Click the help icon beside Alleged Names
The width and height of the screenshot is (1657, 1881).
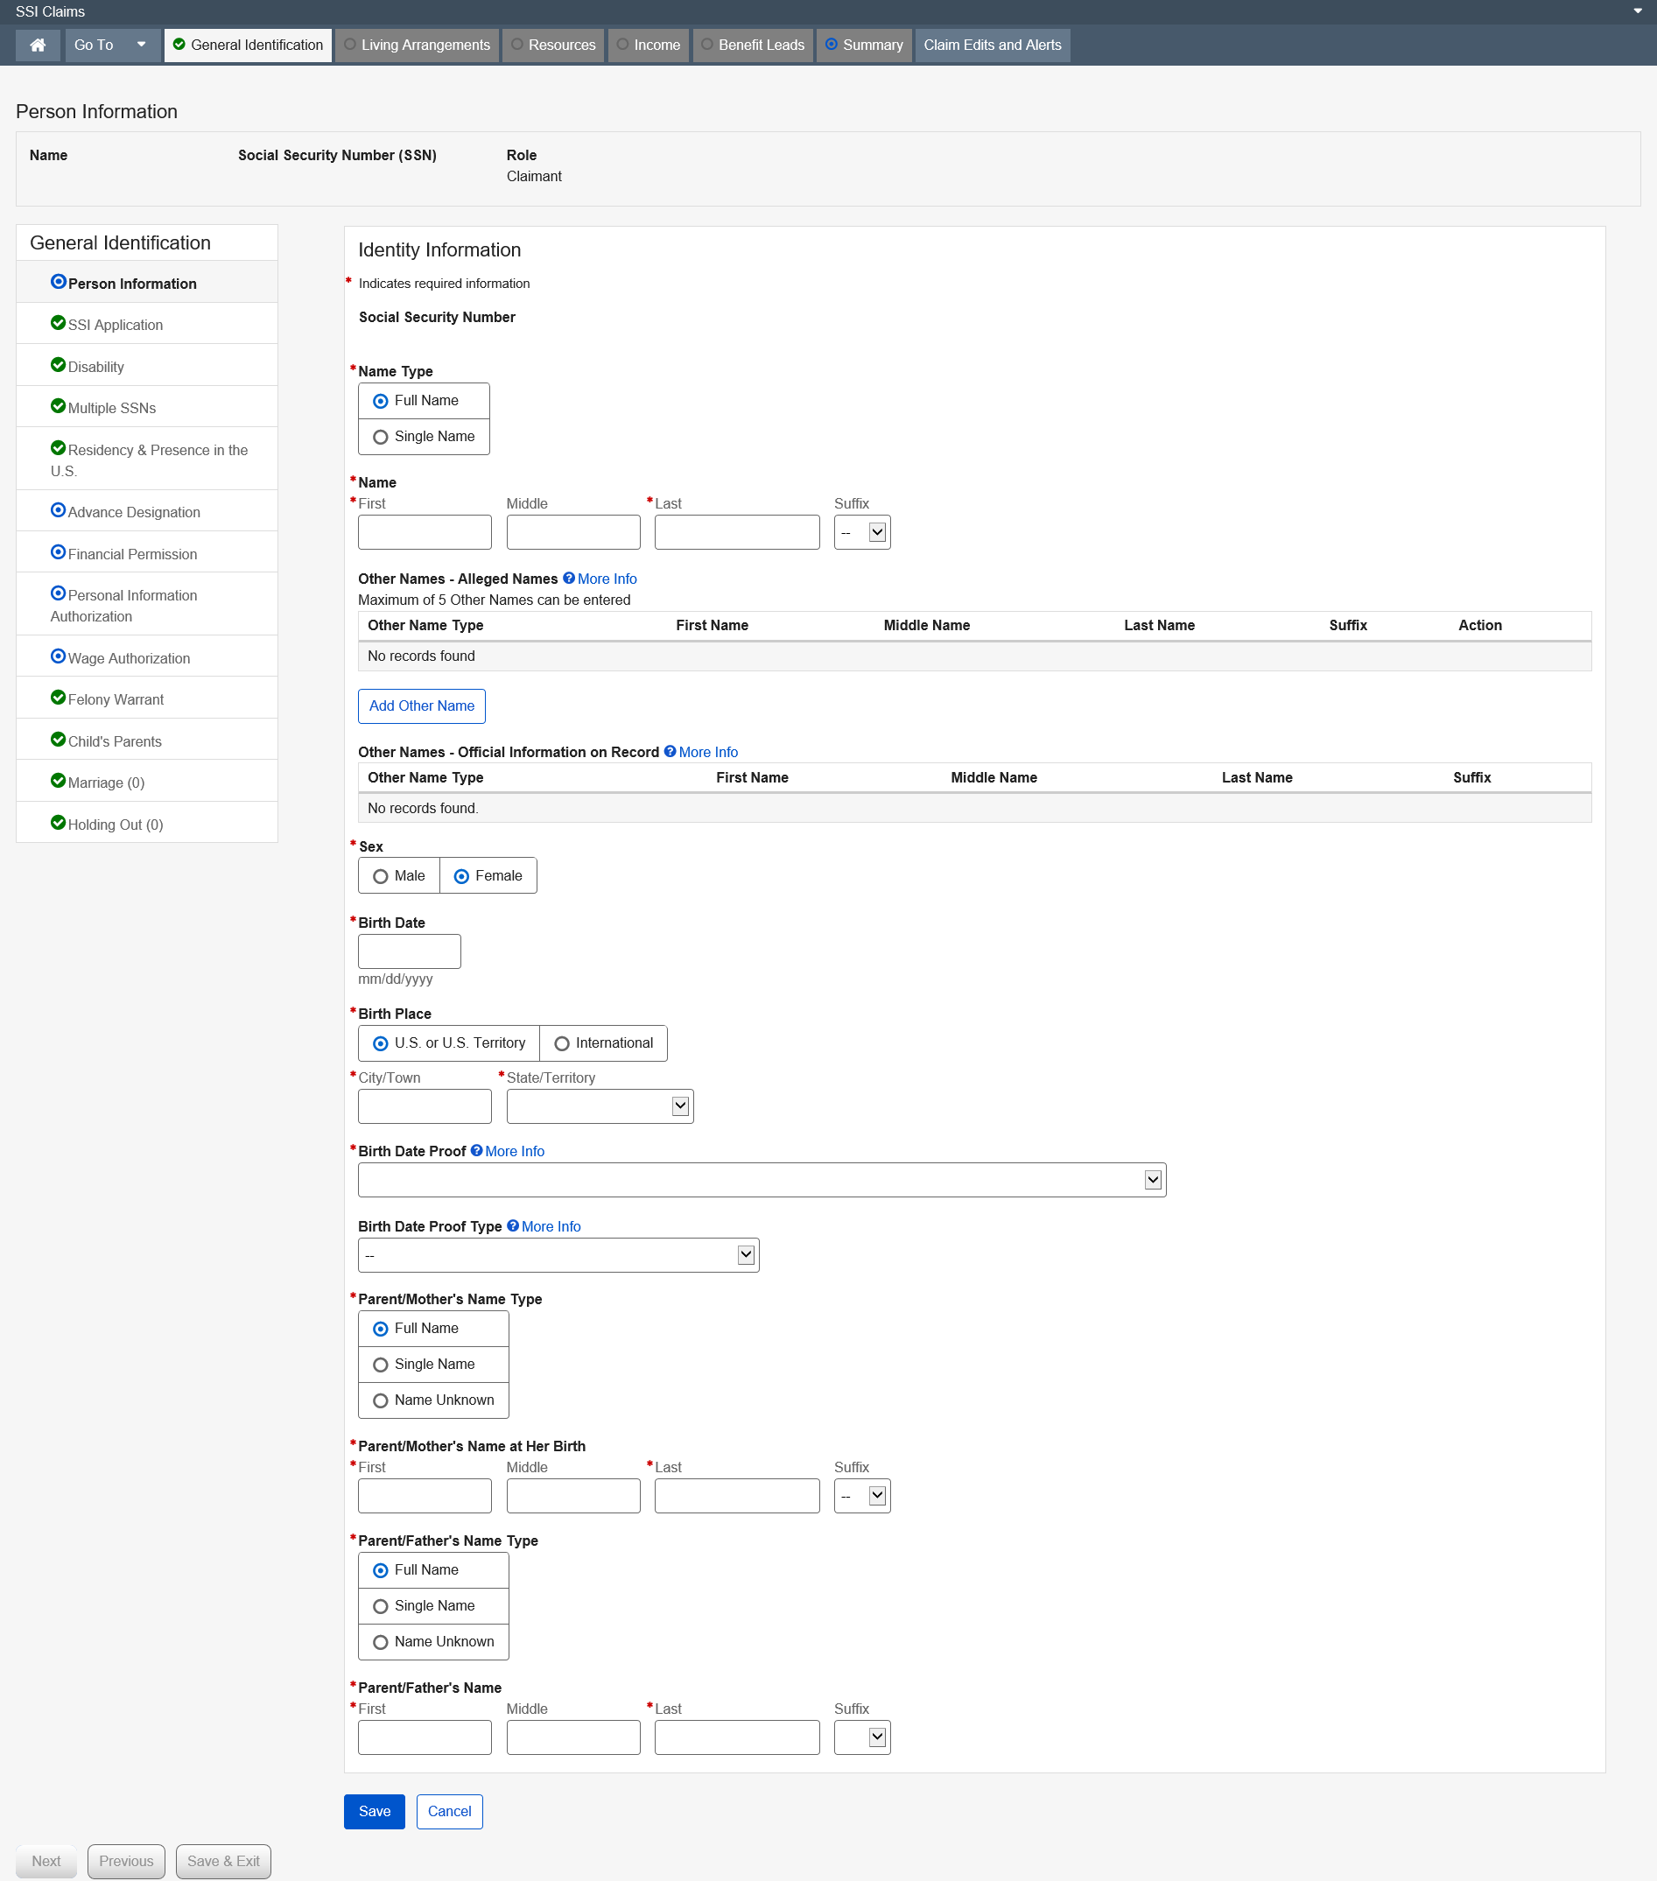[x=569, y=578]
